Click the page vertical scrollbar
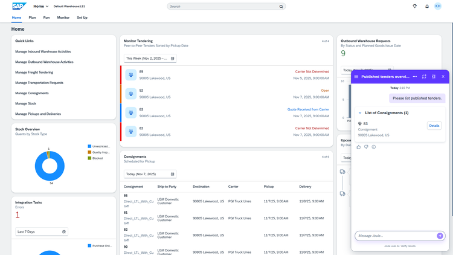 (x=451, y=120)
